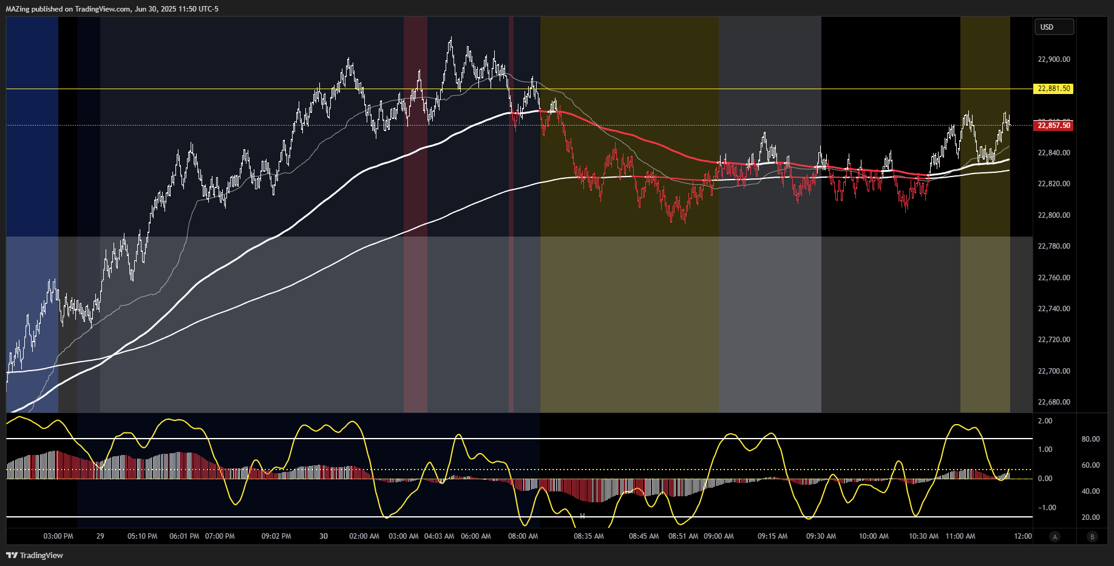Click the 09:15 AM time label

pos(772,536)
